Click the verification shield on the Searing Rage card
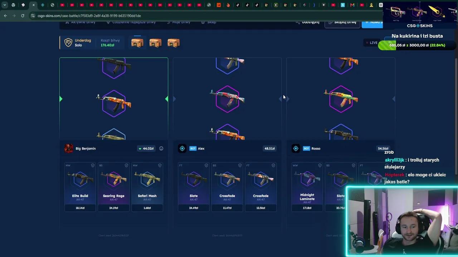The height and width of the screenshot is (257, 458). click(126, 165)
